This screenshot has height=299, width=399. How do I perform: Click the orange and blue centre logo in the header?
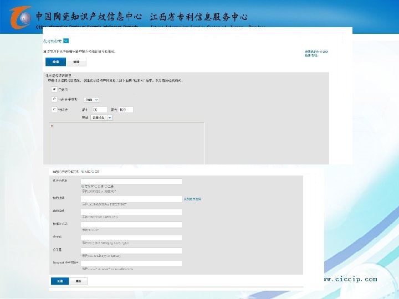[x=21, y=17]
